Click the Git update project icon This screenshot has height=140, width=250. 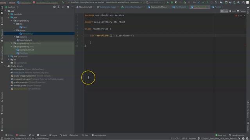tap(199, 2)
